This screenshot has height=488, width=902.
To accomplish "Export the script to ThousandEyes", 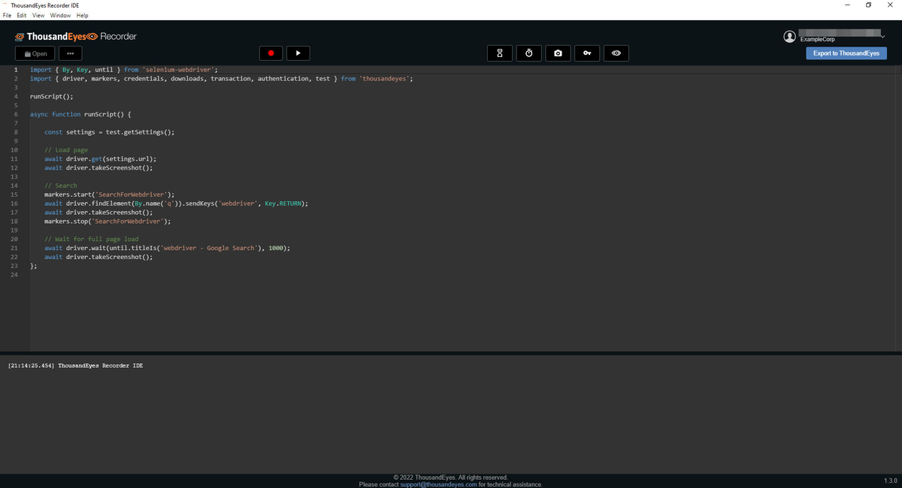I will point(846,53).
